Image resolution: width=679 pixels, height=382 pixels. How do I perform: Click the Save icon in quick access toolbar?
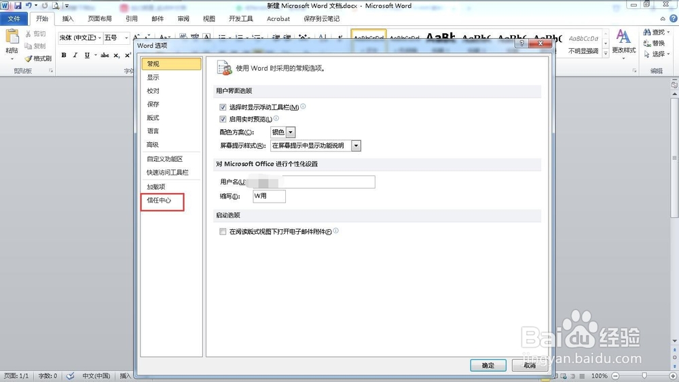[x=18, y=5]
